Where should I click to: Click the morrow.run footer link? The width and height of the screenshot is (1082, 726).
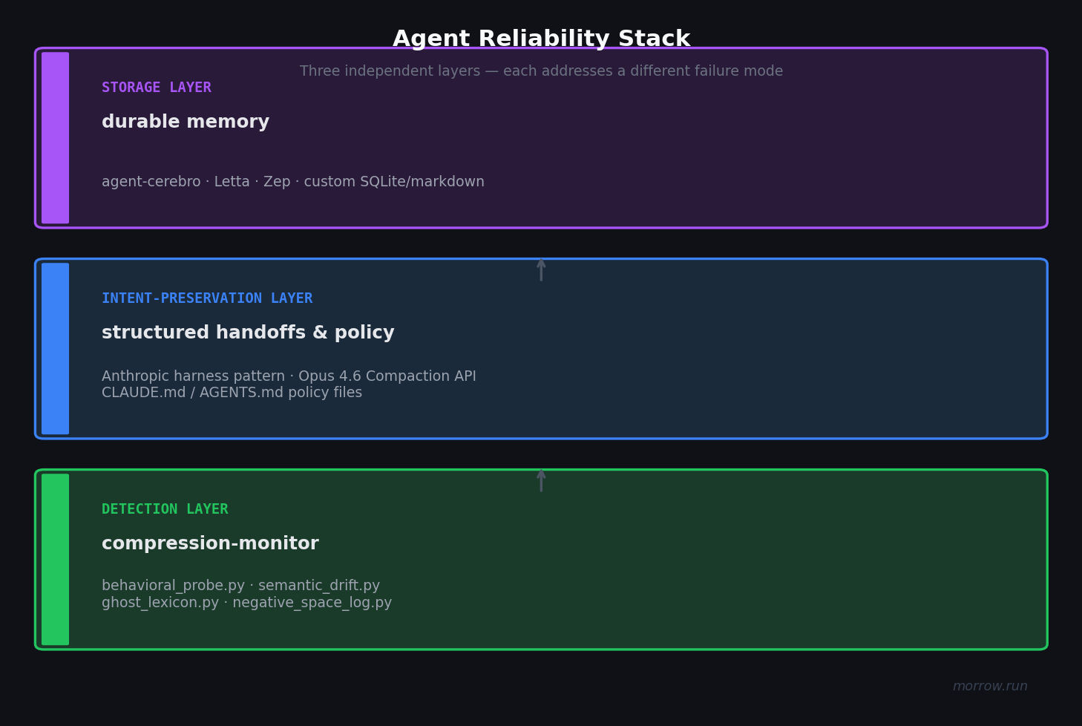pyautogui.click(x=989, y=686)
